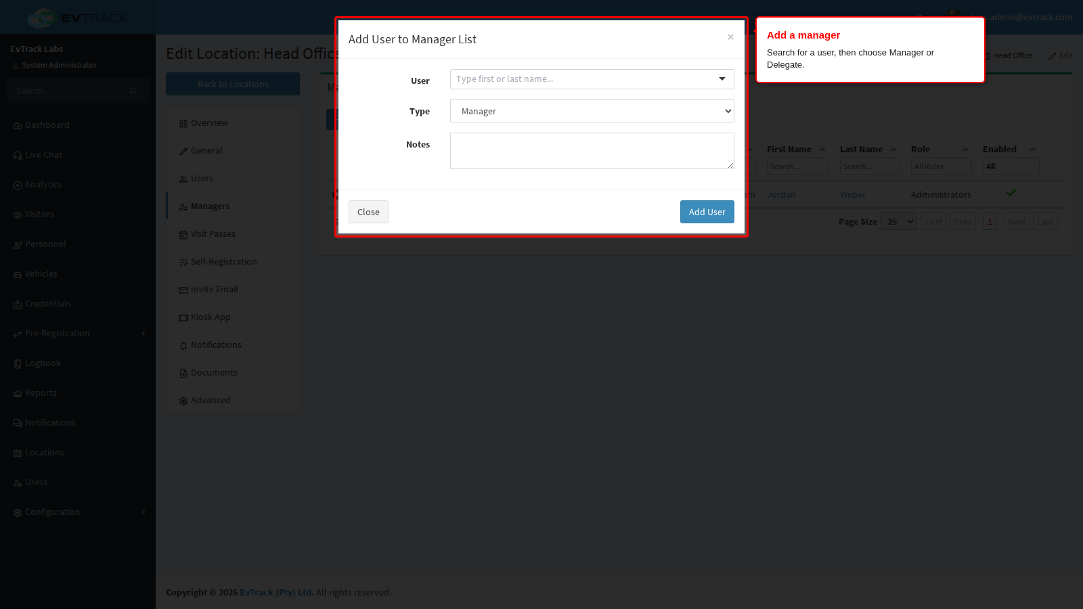Click into the Notes text area
Image resolution: width=1083 pixels, height=609 pixels.
point(592,151)
